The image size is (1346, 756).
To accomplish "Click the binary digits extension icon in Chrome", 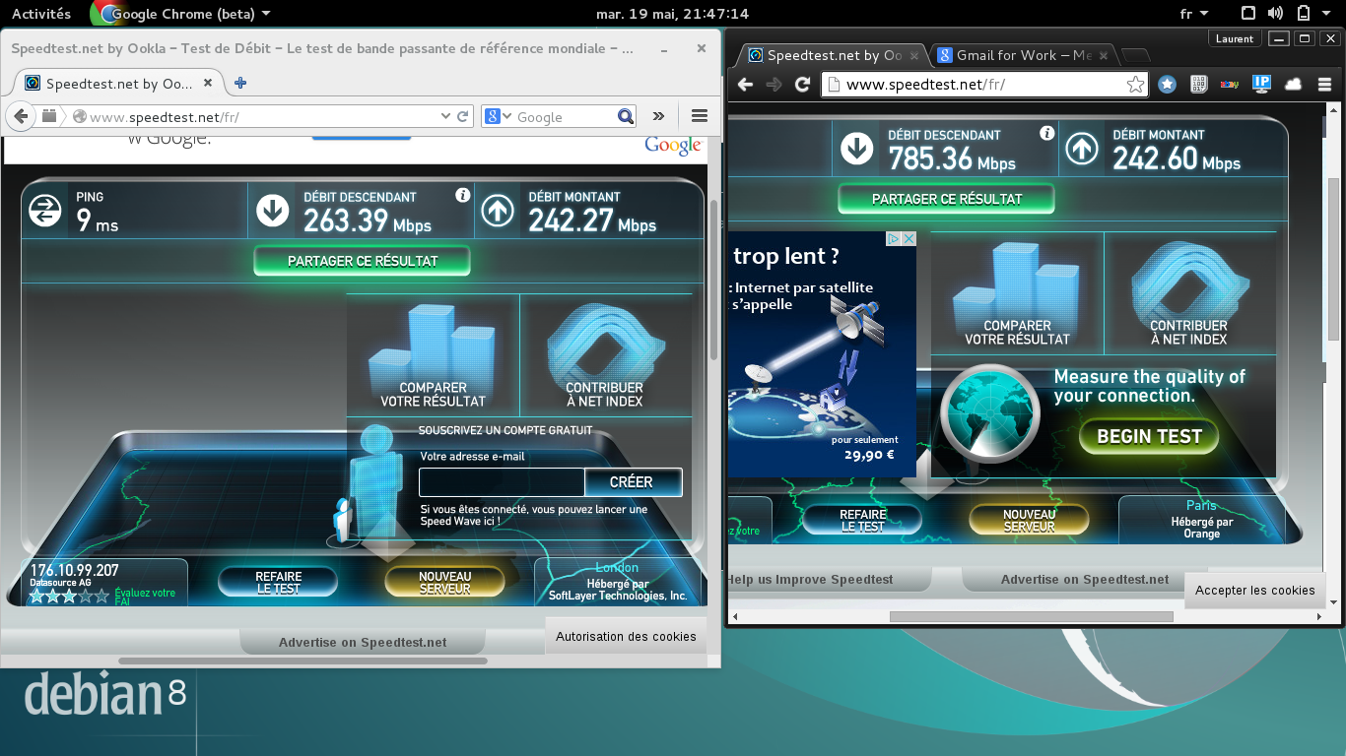I will point(1199,85).
